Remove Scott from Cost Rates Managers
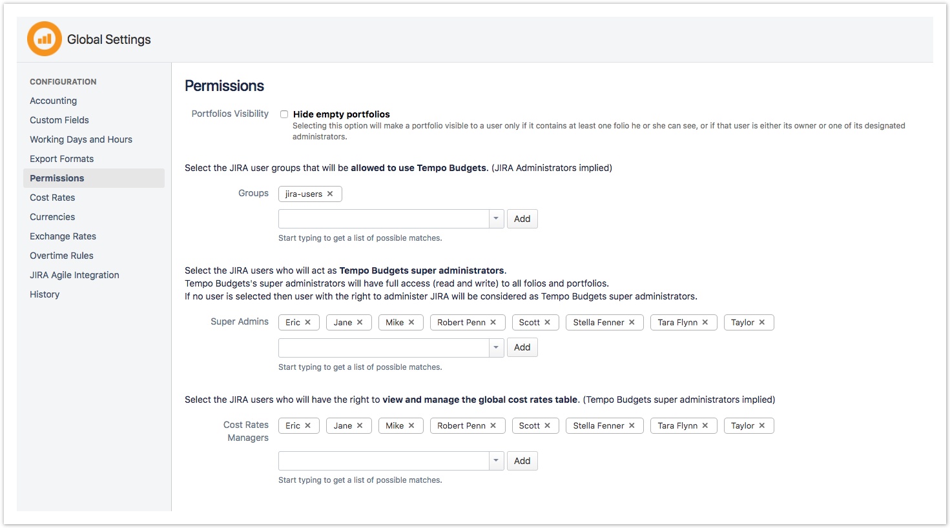The height and width of the screenshot is (528, 950). pyautogui.click(x=548, y=425)
